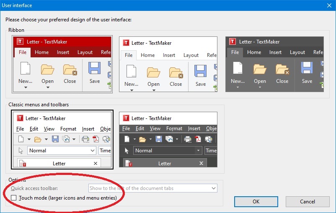This screenshot has width=336, height=213.
Task: Click the New document icon in the dark ribbon preview
Action: point(238,69)
